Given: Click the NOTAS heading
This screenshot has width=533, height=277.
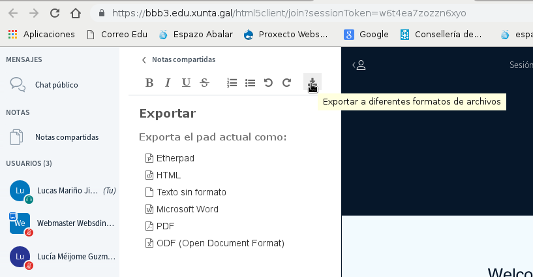Looking at the screenshot, I should [x=18, y=112].
